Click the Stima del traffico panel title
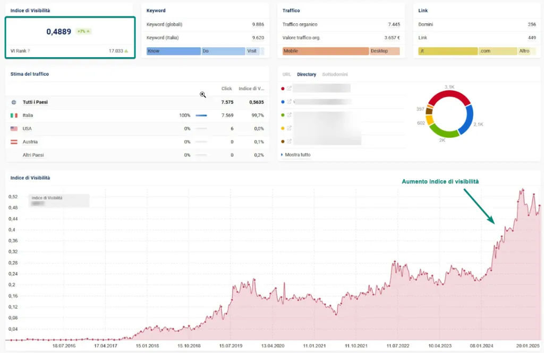544x353 pixels. [x=30, y=74]
